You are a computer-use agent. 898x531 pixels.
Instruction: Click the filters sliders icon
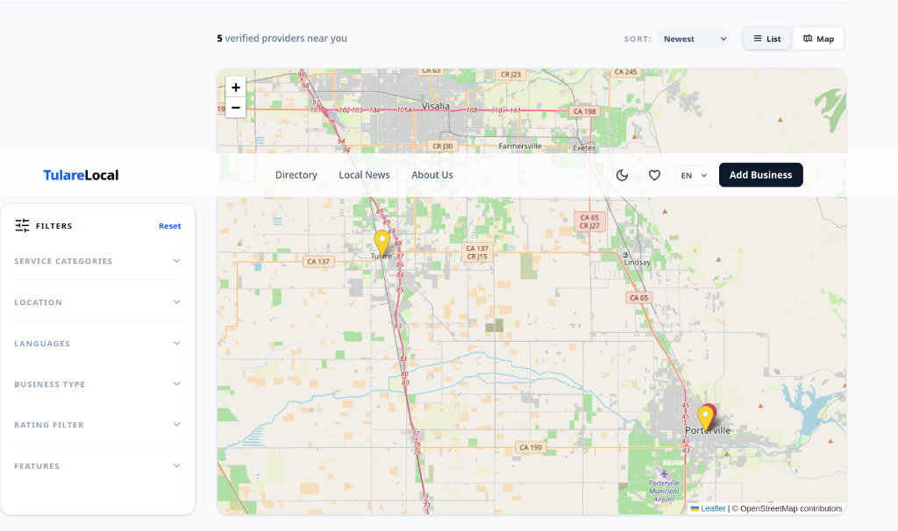click(x=22, y=225)
